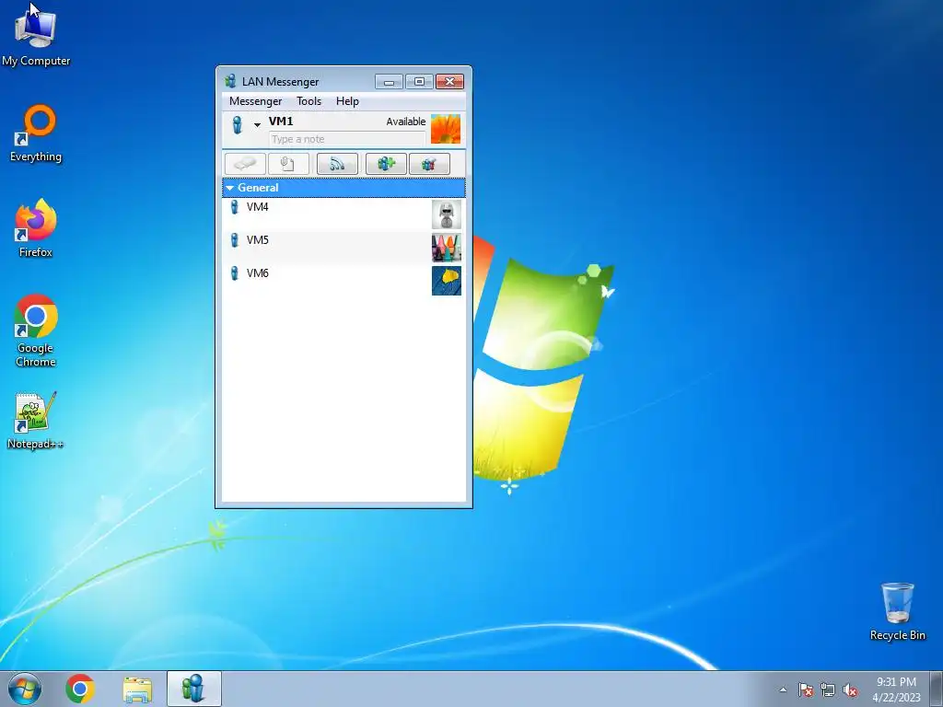
Task: Click the Show desktop strip at the taskbar's end
Action: (937, 689)
